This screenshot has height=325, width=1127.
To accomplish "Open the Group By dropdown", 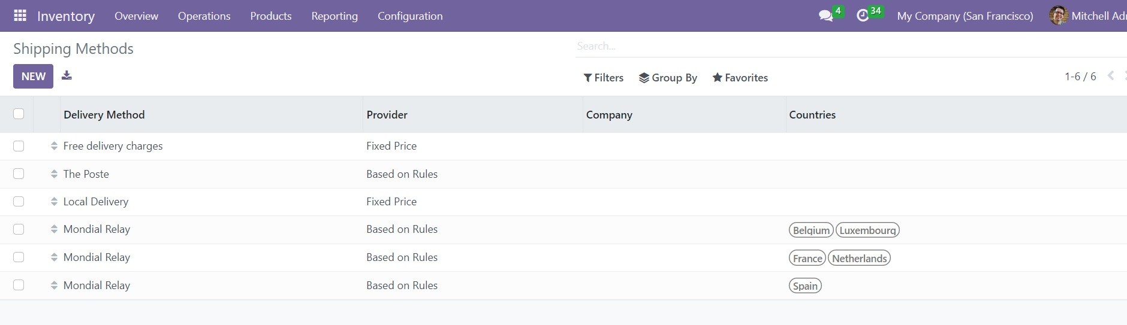I will pos(668,78).
